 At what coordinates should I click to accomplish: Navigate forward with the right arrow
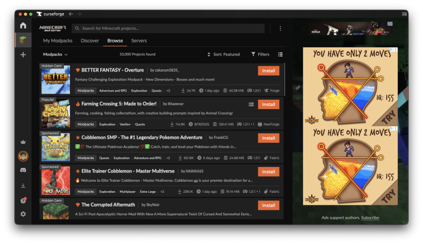[x=79, y=14]
